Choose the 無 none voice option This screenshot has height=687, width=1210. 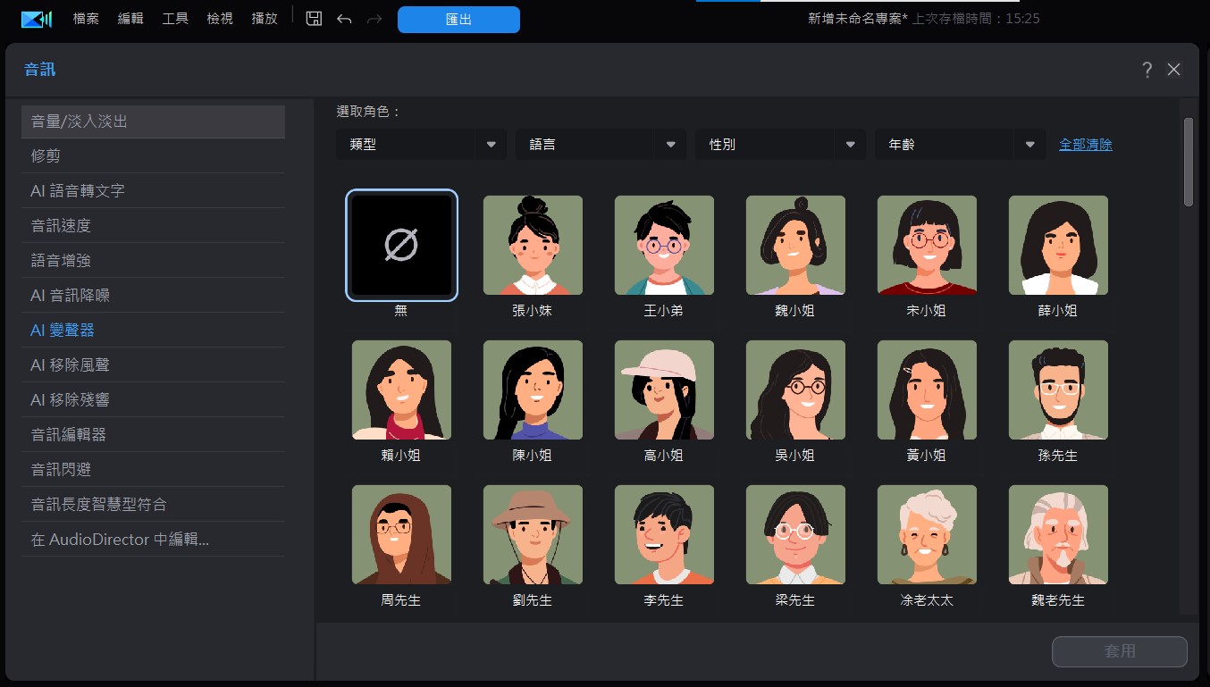click(401, 245)
